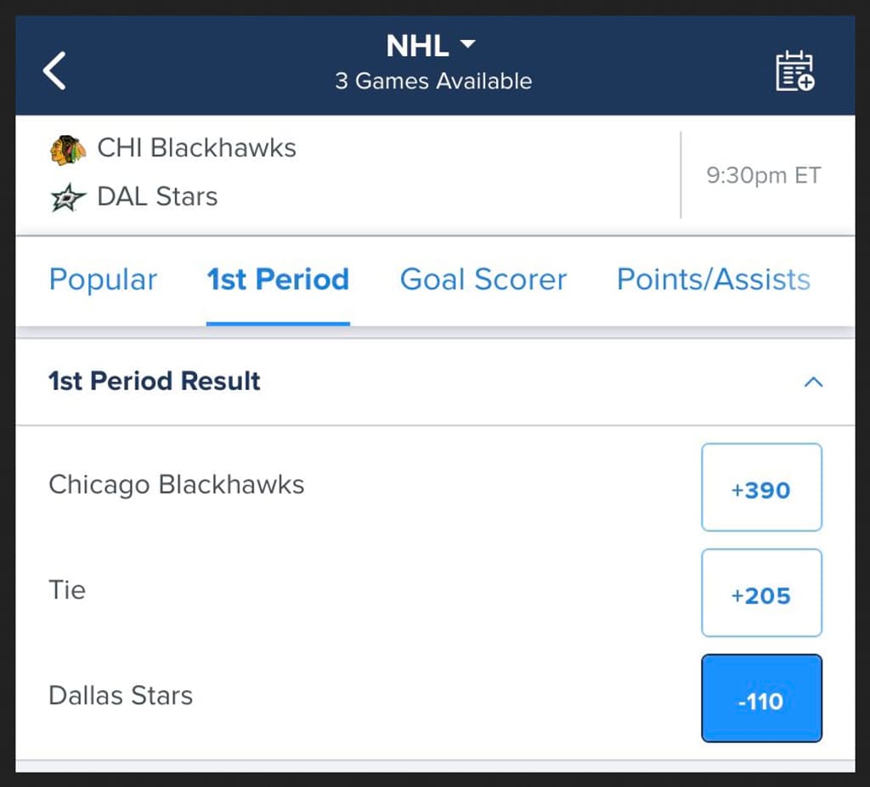Select the +390 Blackhawks odds button
The height and width of the screenshot is (787, 870).
761,488
